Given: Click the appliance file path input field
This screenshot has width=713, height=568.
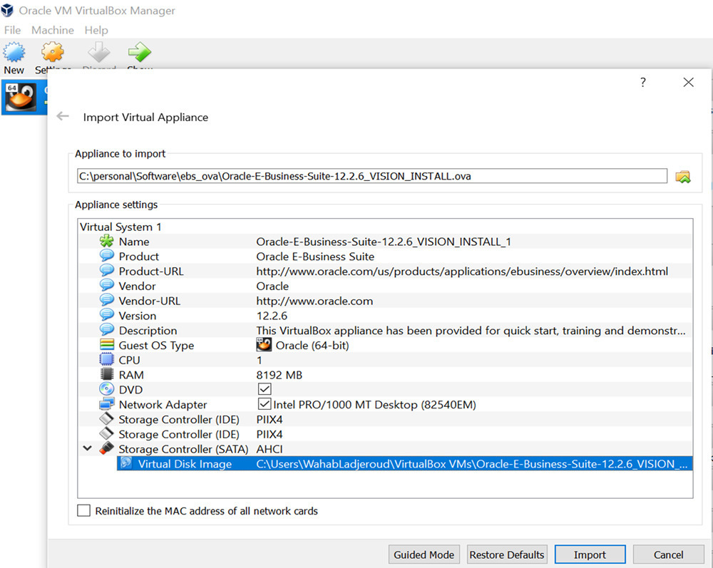Looking at the screenshot, I should (x=371, y=176).
